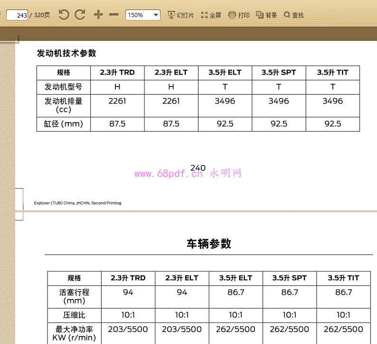Click the rotate counterclockwise icon
The image size is (377, 344).
point(64,15)
